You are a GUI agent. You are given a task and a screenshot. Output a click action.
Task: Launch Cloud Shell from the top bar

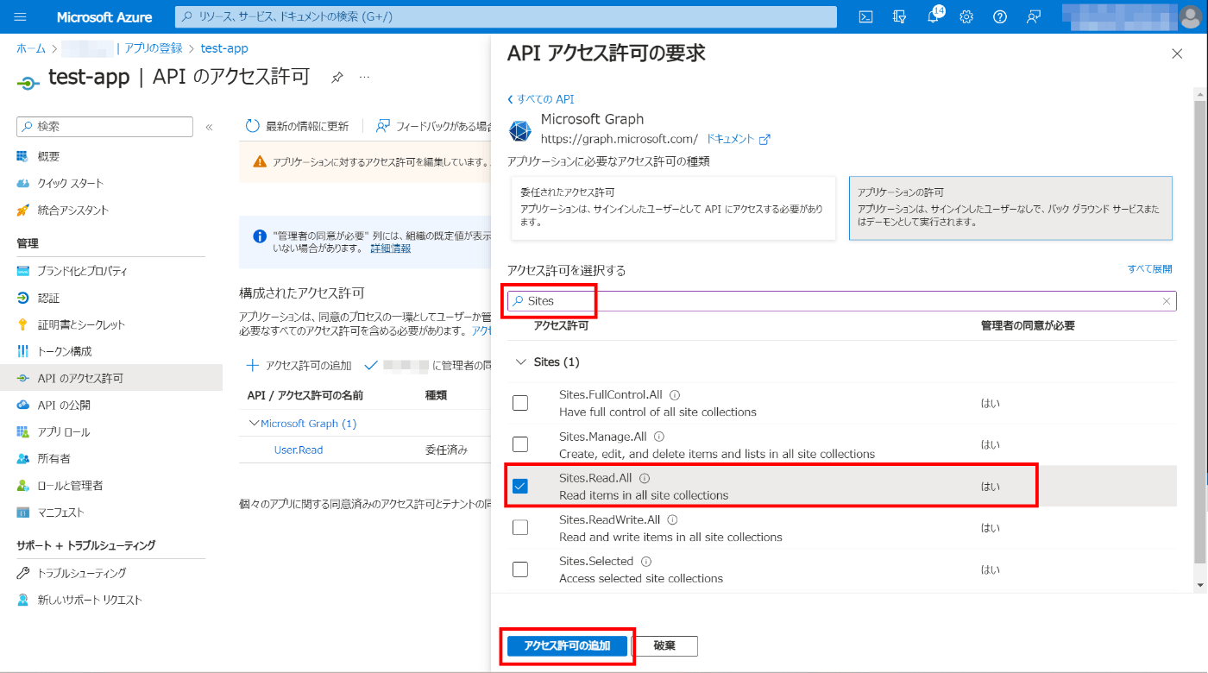[x=866, y=17]
